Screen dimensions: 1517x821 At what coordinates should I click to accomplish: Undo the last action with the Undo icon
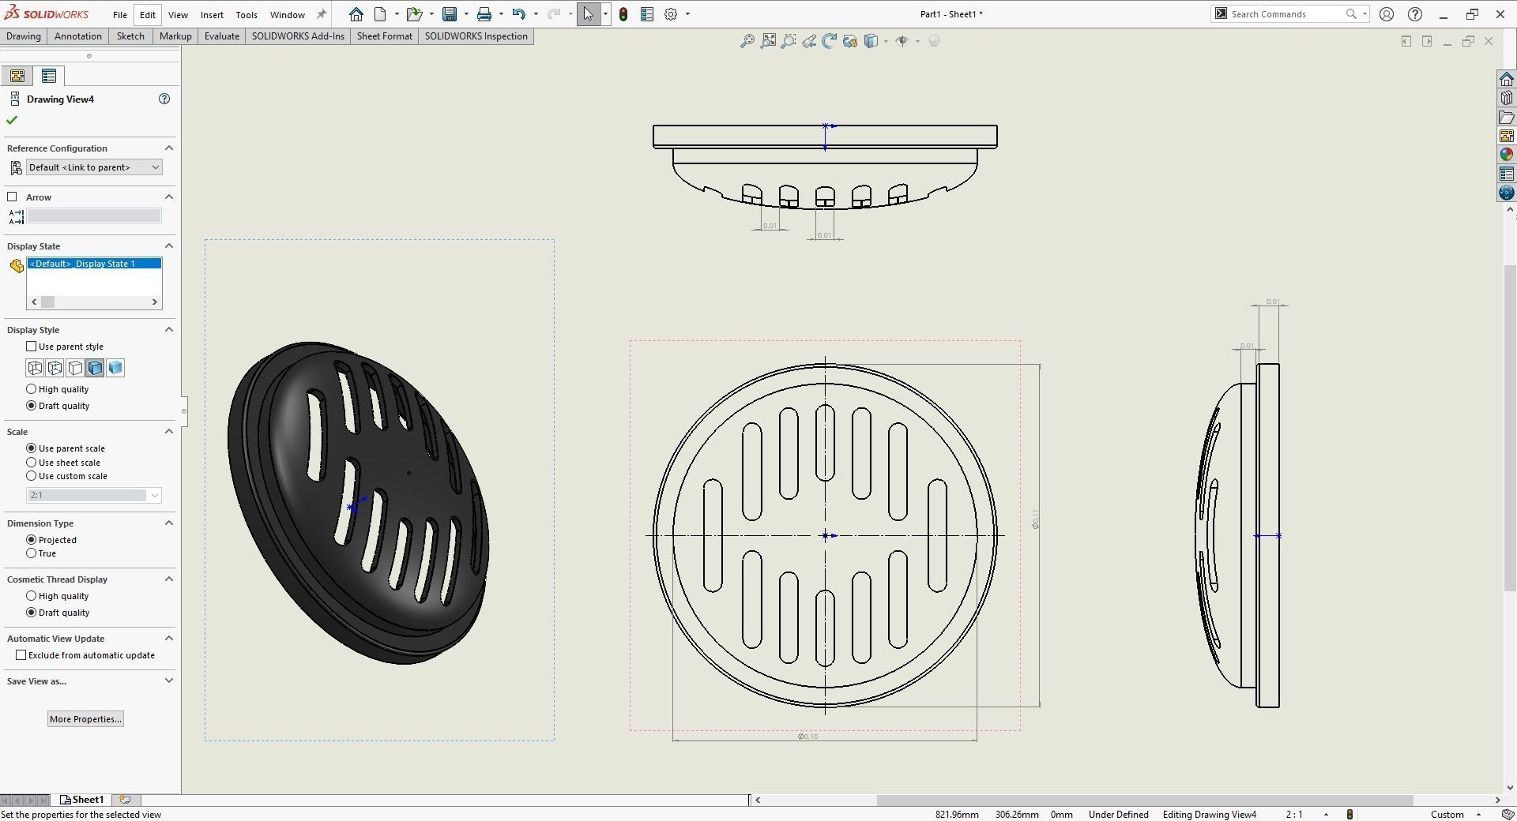pyautogui.click(x=518, y=14)
